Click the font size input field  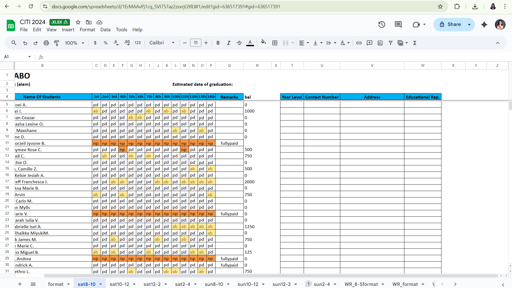click(x=196, y=43)
